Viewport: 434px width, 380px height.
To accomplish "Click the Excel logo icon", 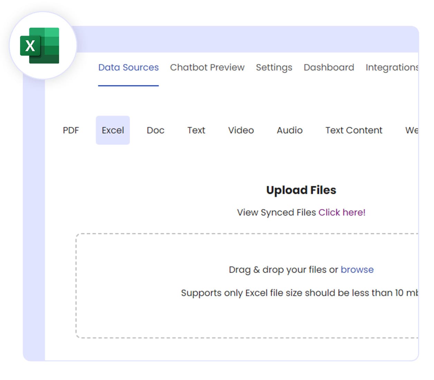I will [x=40, y=46].
